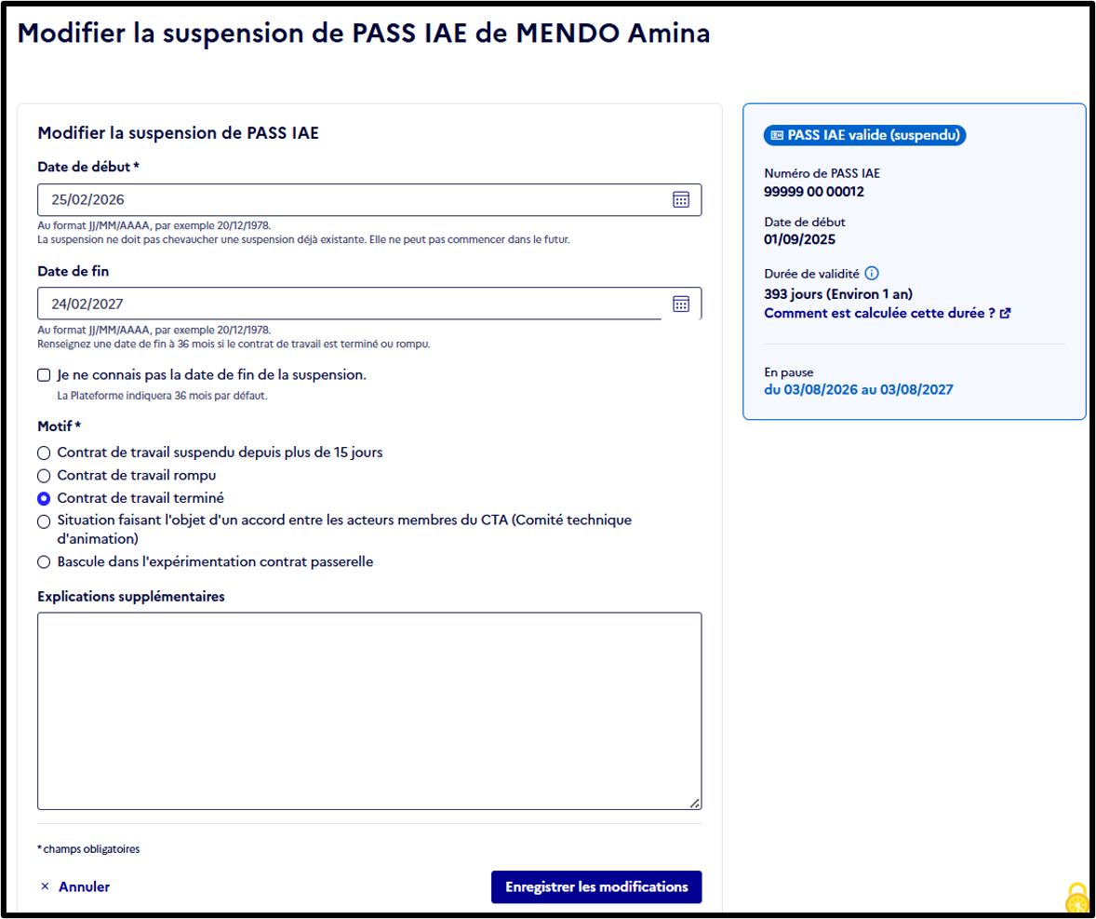The width and height of the screenshot is (1096, 919).
Task: Click 'Enregistrer les modifications' button
Action: pos(596,886)
